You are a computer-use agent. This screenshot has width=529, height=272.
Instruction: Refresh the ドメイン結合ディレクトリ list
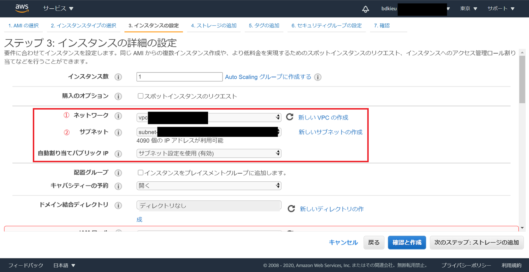(x=291, y=209)
